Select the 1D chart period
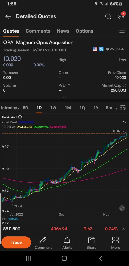Image resolution: width=129 pixels, height=266 pixels. pyautogui.click(x=39, y=108)
